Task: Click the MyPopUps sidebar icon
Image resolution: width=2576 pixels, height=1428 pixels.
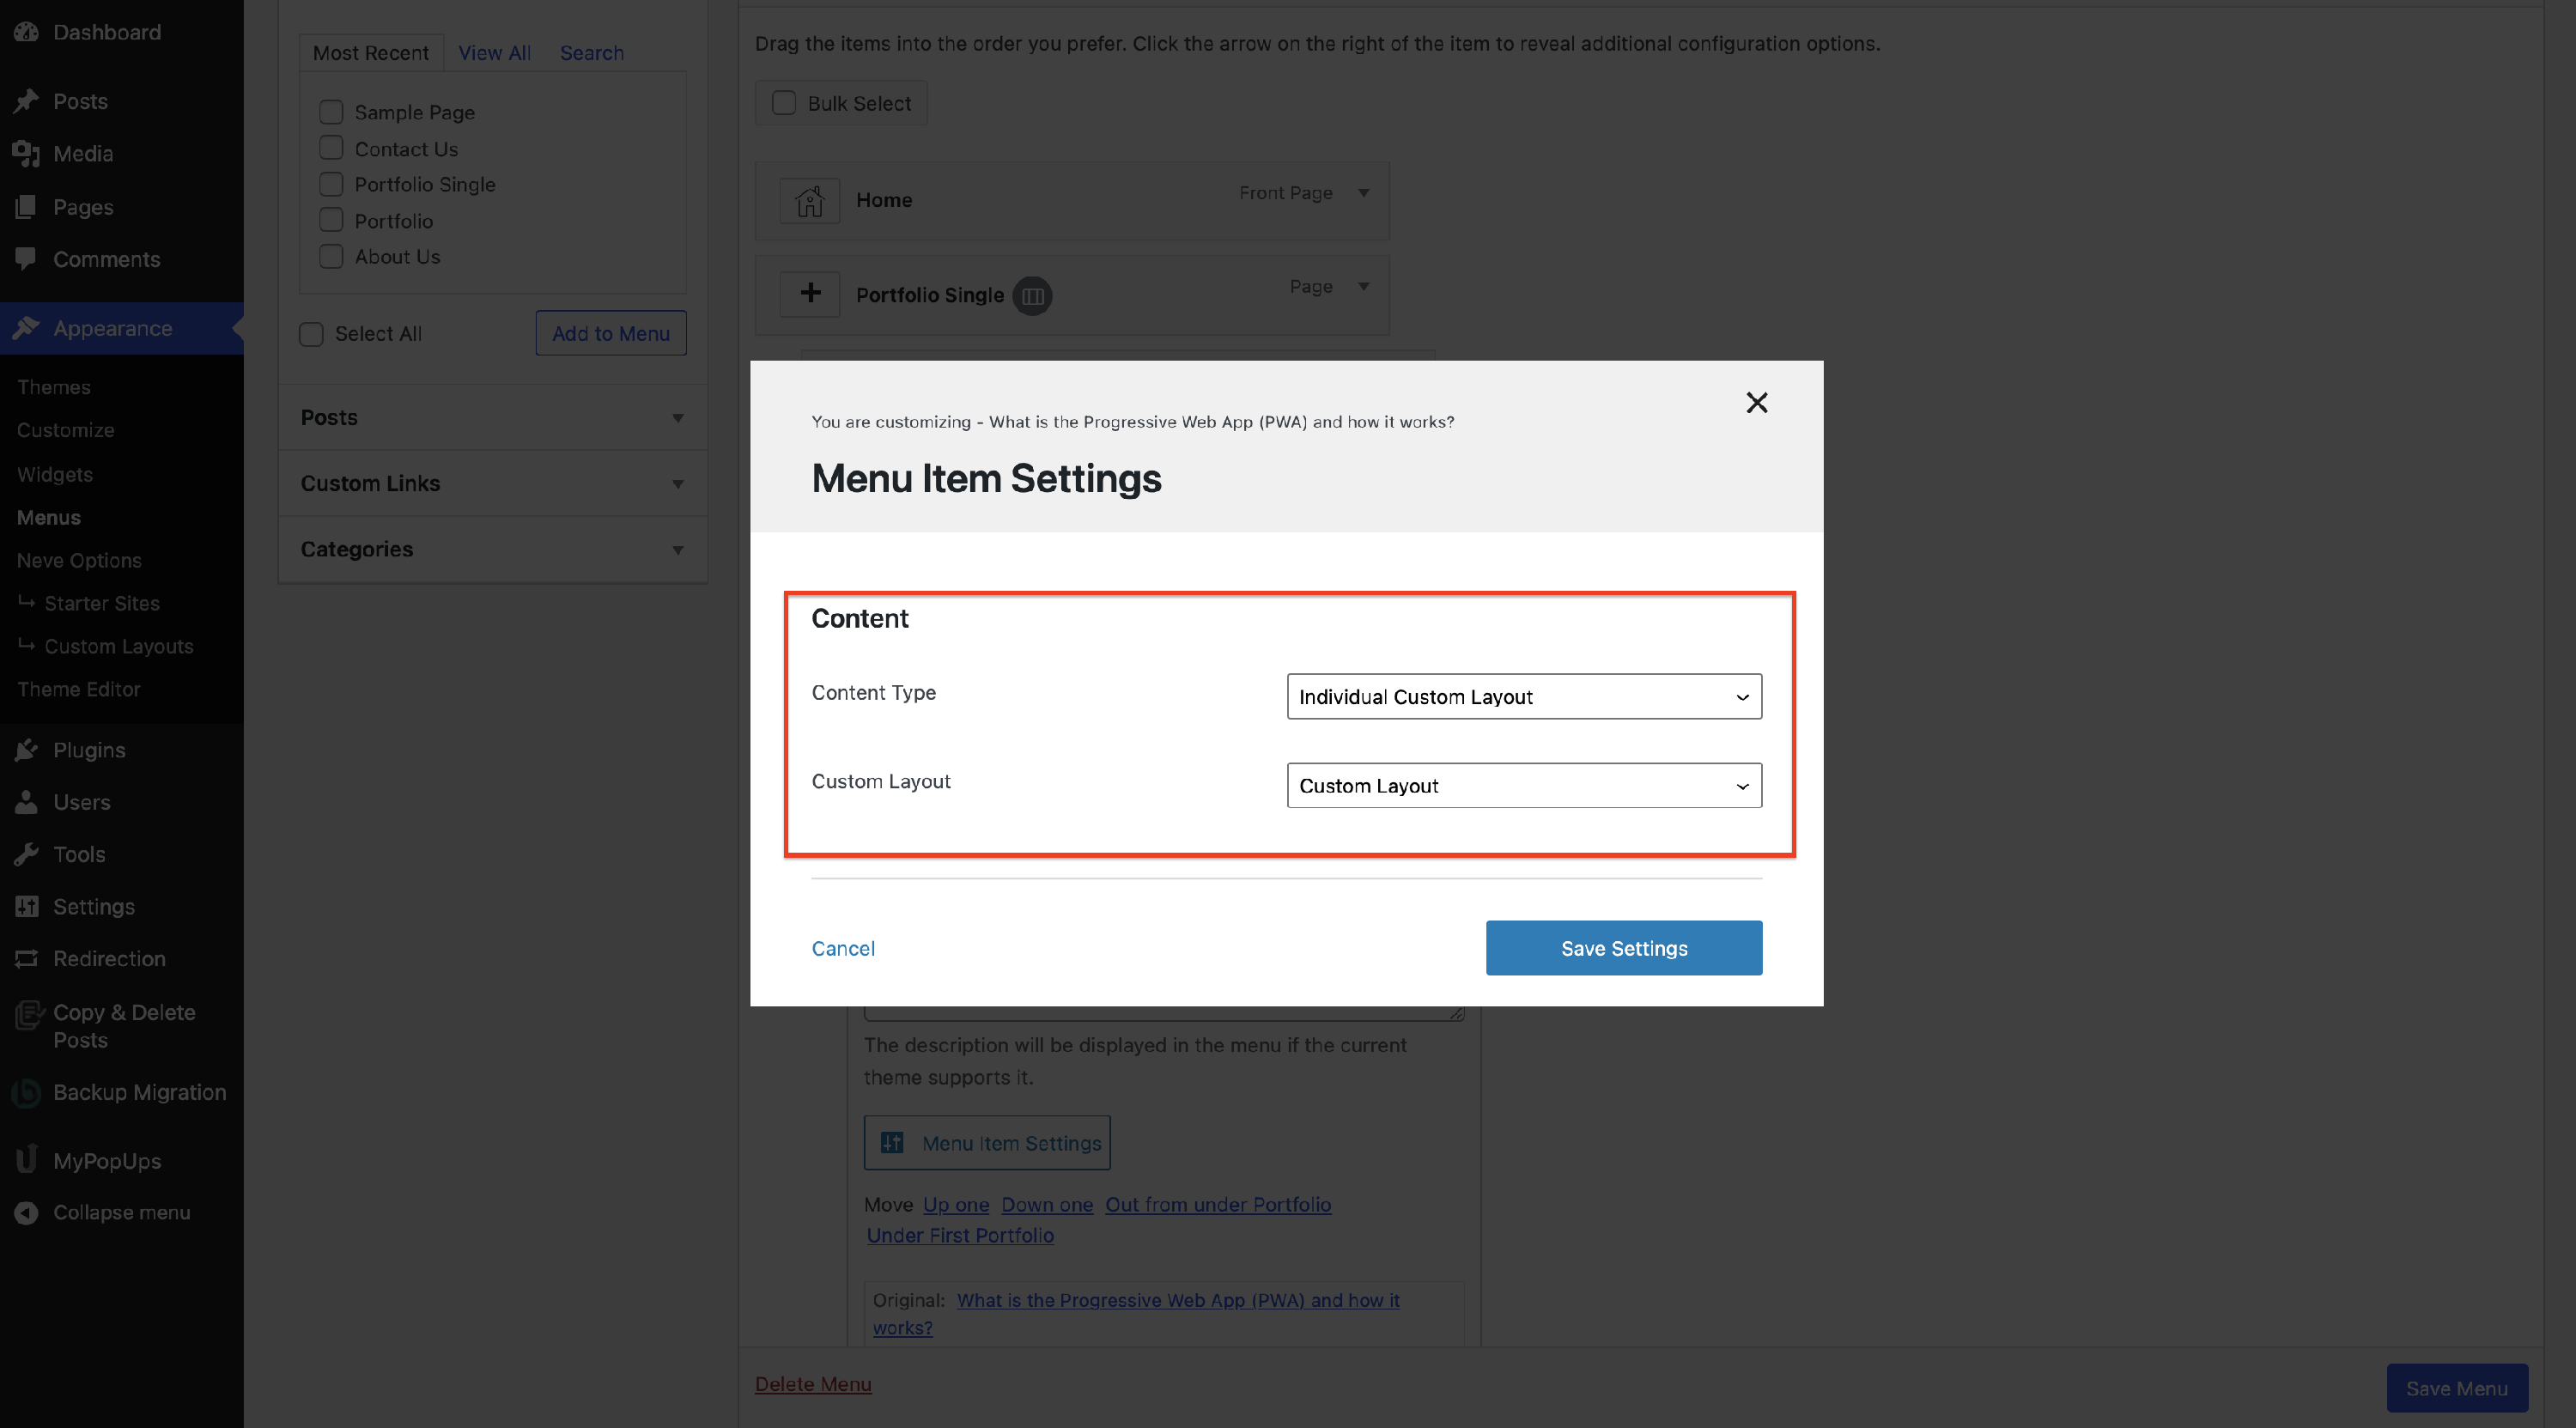Action: coord(27,1160)
